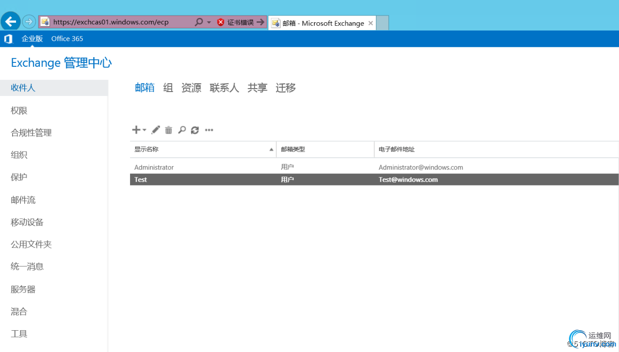Focus the address bar showing exchcas01.windows.com/ecp
The height and width of the screenshot is (352, 619).
coord(116,22)
